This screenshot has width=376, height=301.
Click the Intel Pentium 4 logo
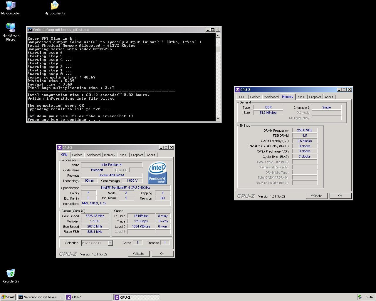pyautogui.click(x=157, y=173)
